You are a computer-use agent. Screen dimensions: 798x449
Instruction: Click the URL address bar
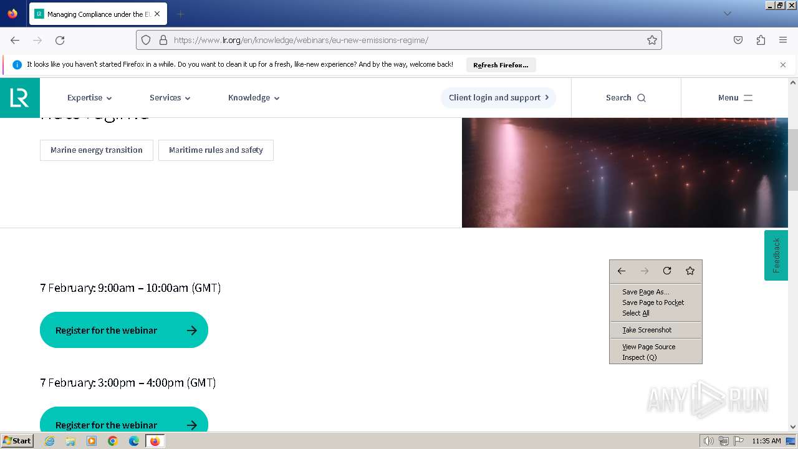coord(399,40)
